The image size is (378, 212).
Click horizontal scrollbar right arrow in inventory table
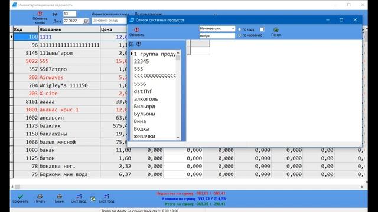click(362, 187)
